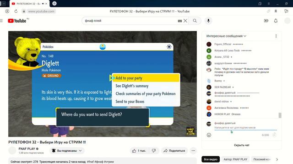The width and height of the screenshot is (293, 164).
Task: Open the account avatar menu
Action: [287, 21]
